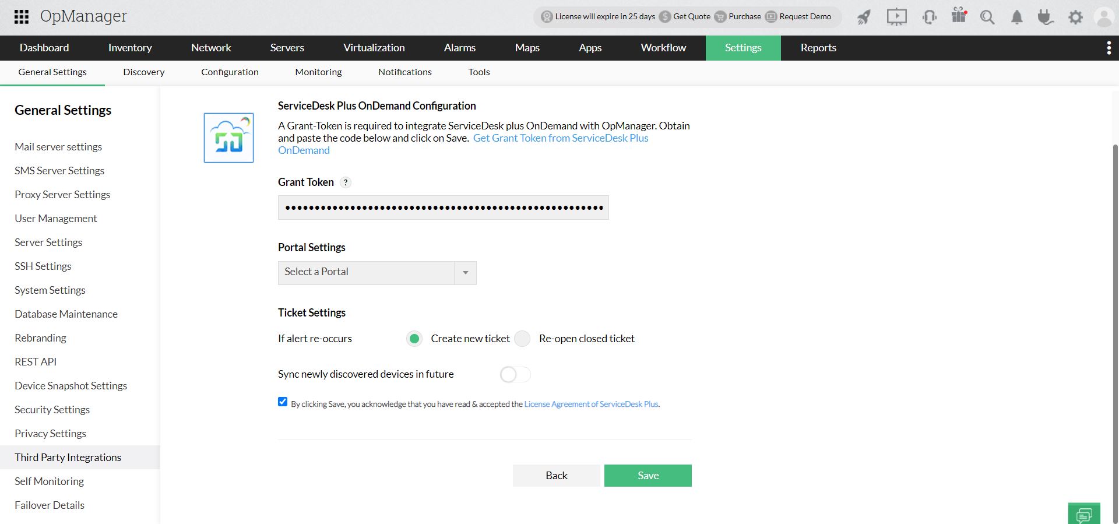Viewport: 1119px width, 524px height.
Task: Open Self Monitoring settings
Action: pos(49,481)
